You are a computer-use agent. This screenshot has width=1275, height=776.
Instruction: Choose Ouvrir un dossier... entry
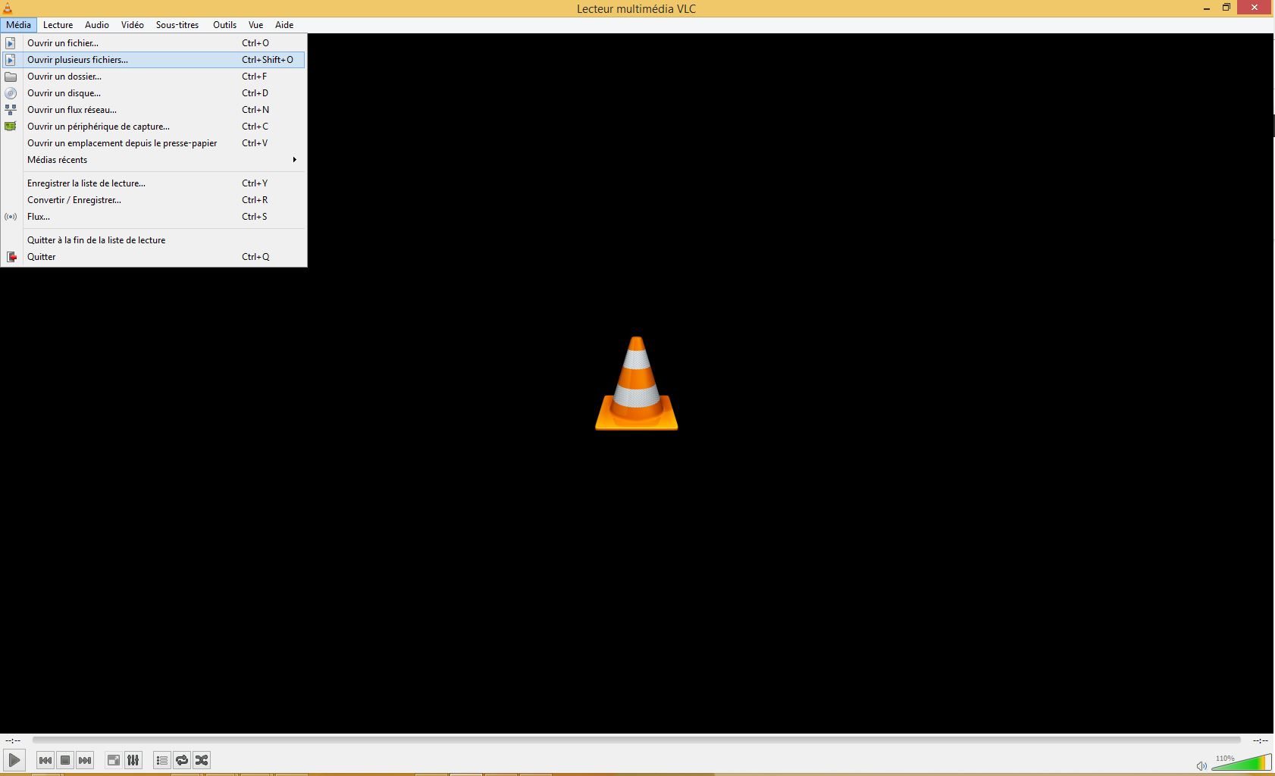(154, 77)
